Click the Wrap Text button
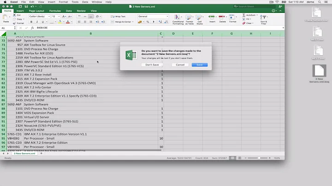 118,16
